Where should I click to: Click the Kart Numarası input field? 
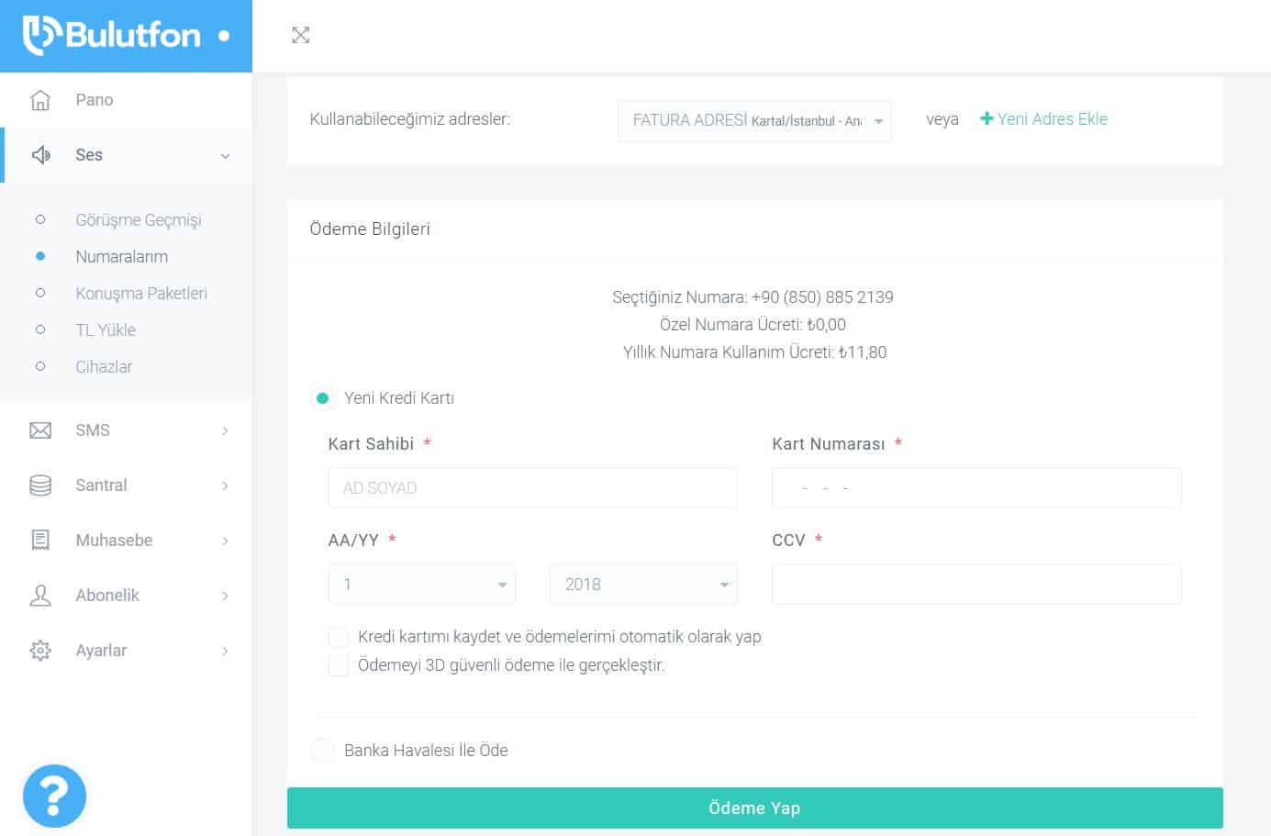coord(976,488)
